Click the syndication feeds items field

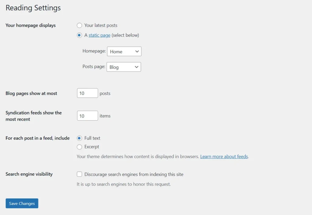point(87,115)
